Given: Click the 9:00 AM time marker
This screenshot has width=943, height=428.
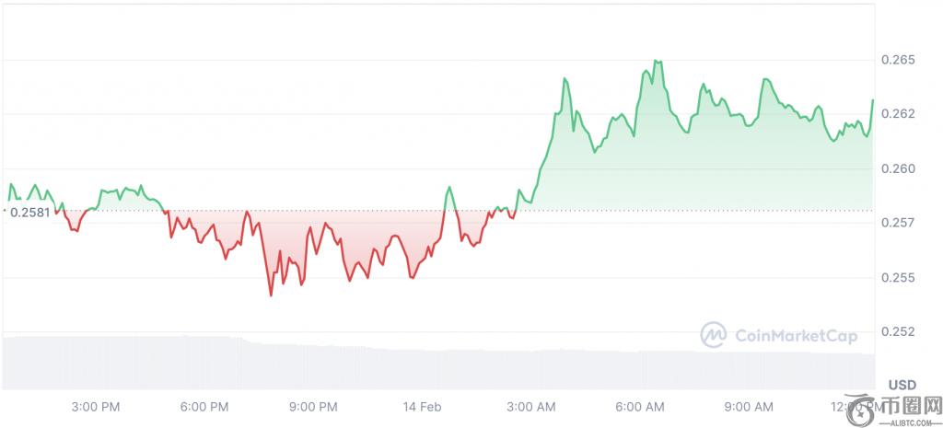Looking at the screenshot, I should pos(749,407).
